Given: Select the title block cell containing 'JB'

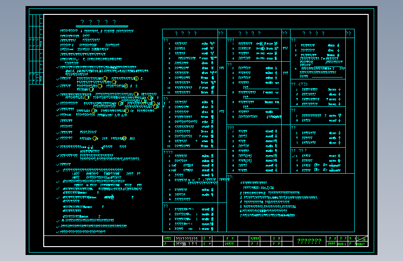Looking at the screenshot, I should (188, 244).
